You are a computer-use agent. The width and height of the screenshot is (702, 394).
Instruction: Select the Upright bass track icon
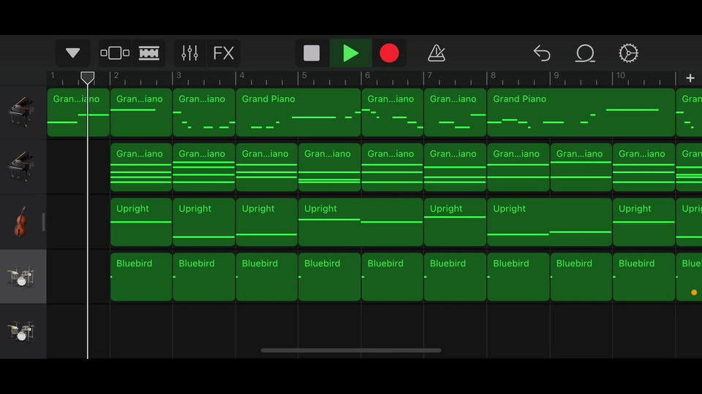coord(20,222)
